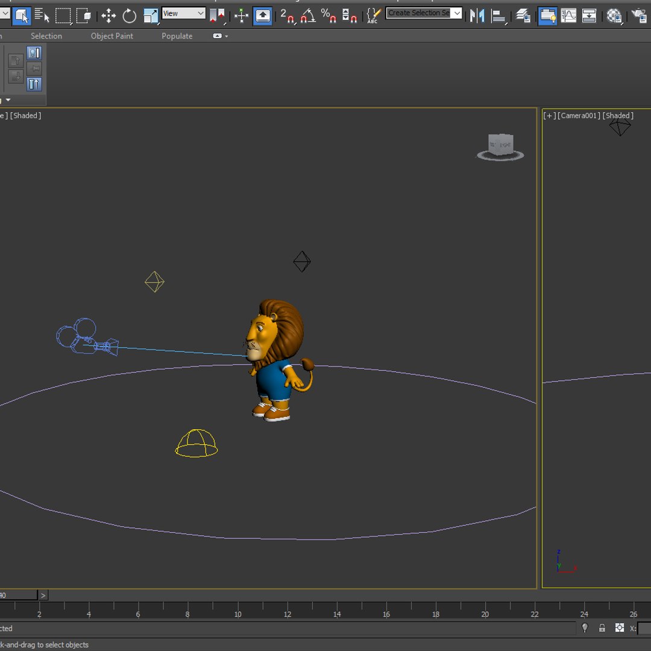Activate the Select Object tool
Image resolution: width=651 pixels, height=651 pixels.
21,16
